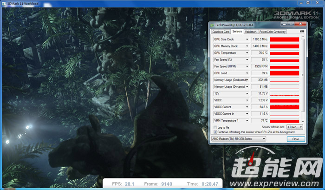Open the VRM Temperature 1 sensor dropdown
This screenshot has width=325, height=190.
pos(247,120)
